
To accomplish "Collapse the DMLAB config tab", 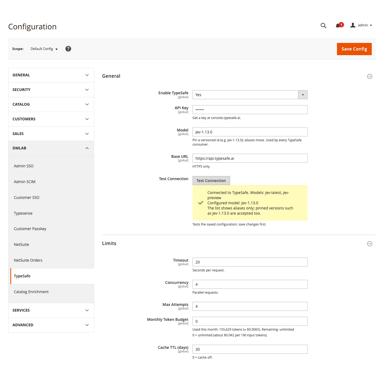I will click(51, 148).
